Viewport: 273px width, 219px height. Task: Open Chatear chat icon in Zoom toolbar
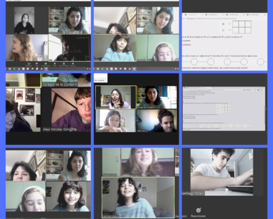[37, 64]
